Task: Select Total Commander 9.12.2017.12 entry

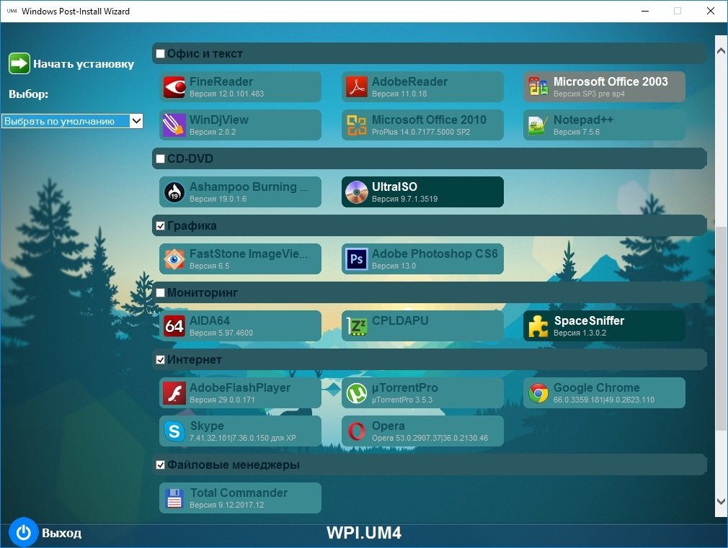Action: 240,498
